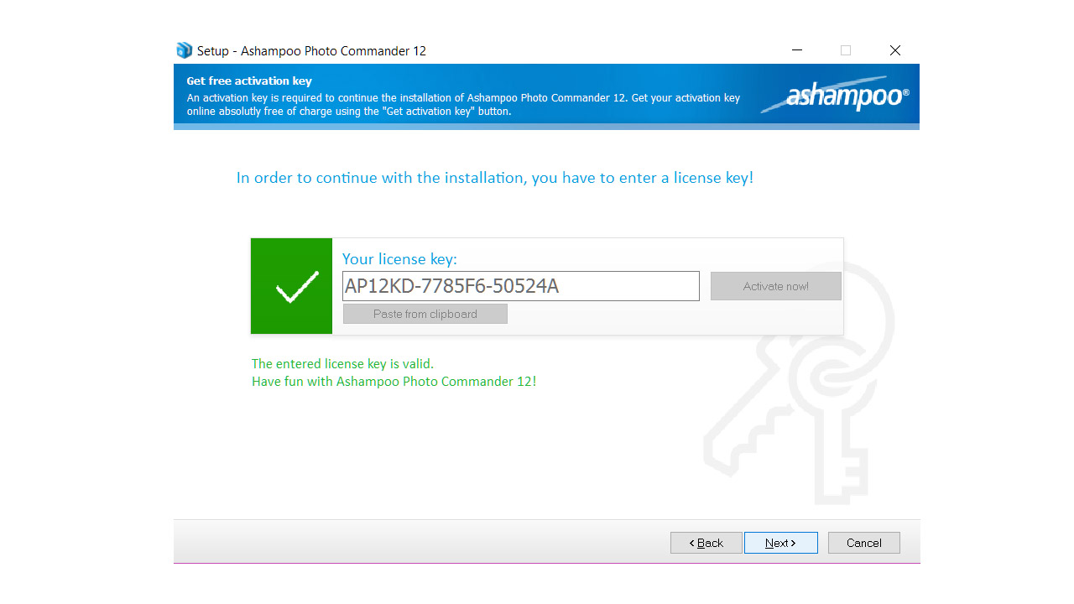Click the green checkmark validation icon

click(x=292, y=286)
